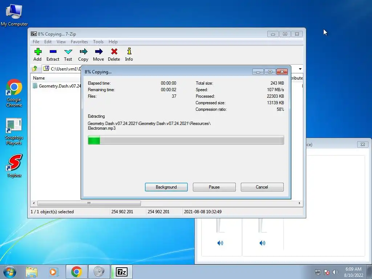
Task: Click right speaker icon in background window
Action: (262, 243)
